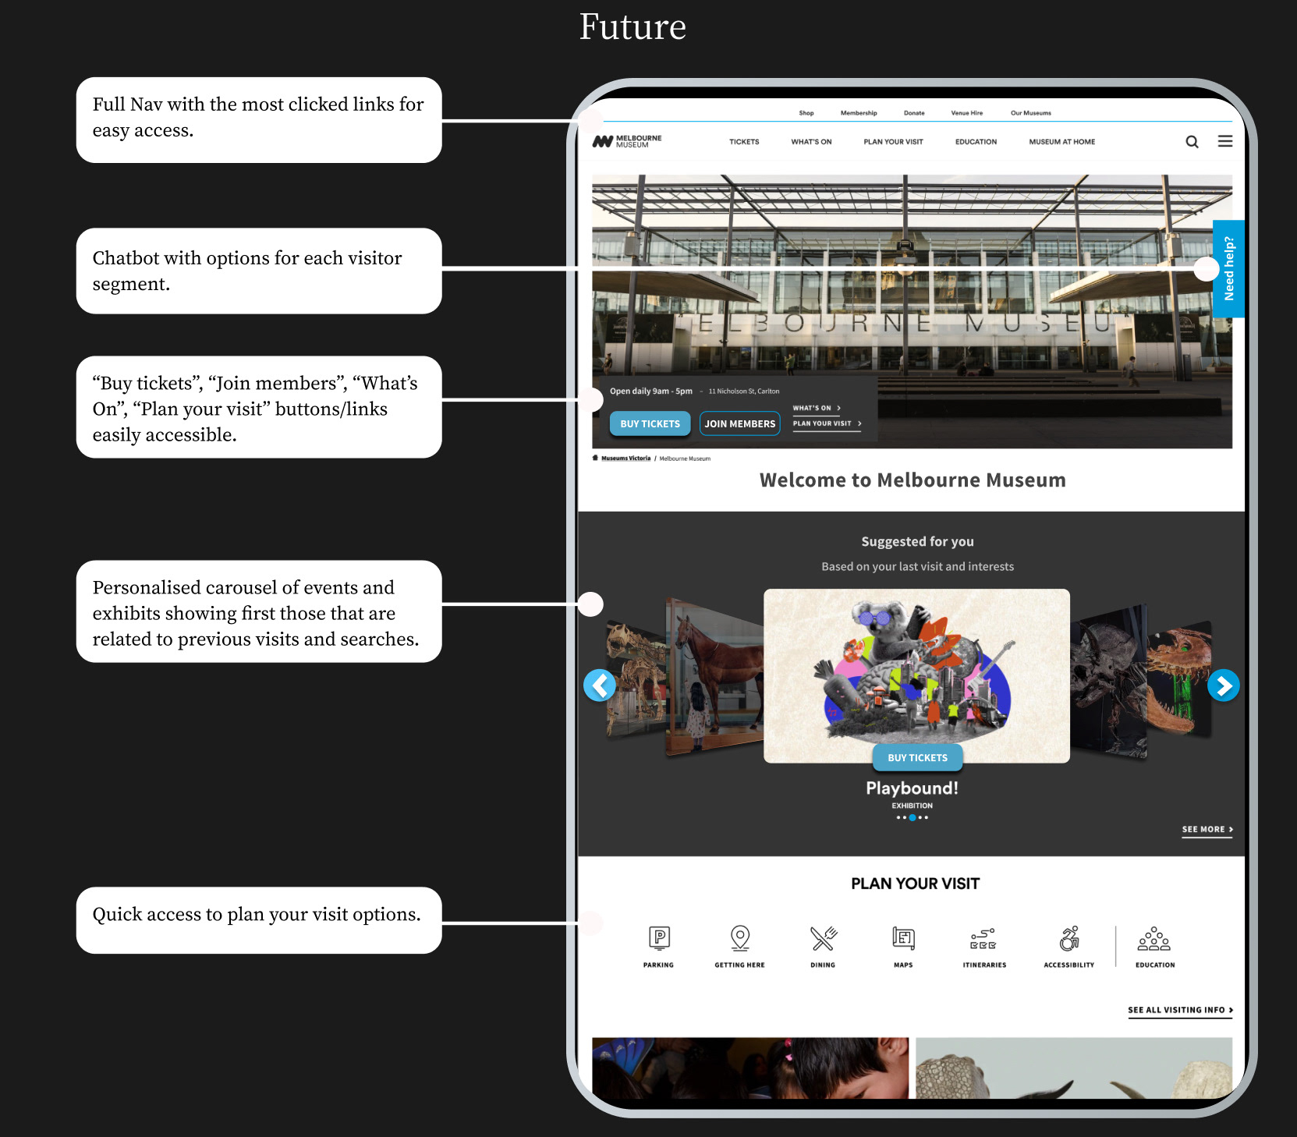Open Membership in top utility nav

(x=859, y=113)
